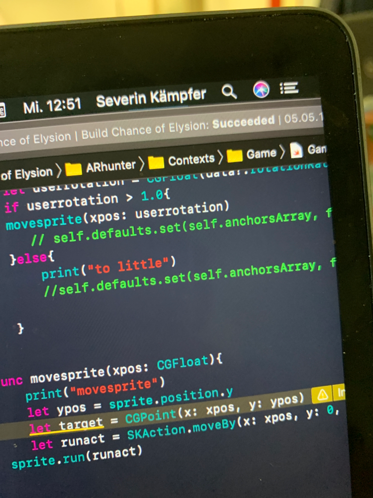Click the yellow warning triangle icon

pos(322,395)
